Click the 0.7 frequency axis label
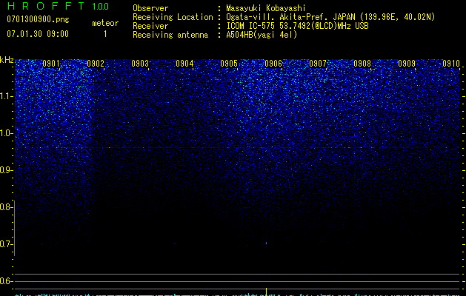The height and width of the screenshot is (296, 466). pyautogui.click(x=6, y=244)
